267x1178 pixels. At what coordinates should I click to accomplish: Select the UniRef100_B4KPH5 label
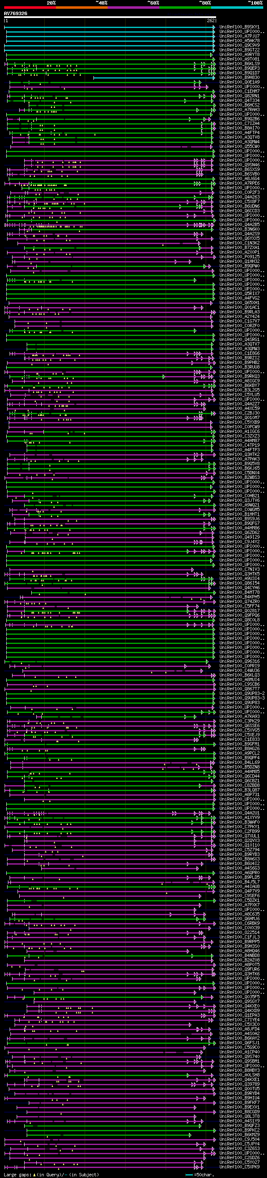(239, 597)
